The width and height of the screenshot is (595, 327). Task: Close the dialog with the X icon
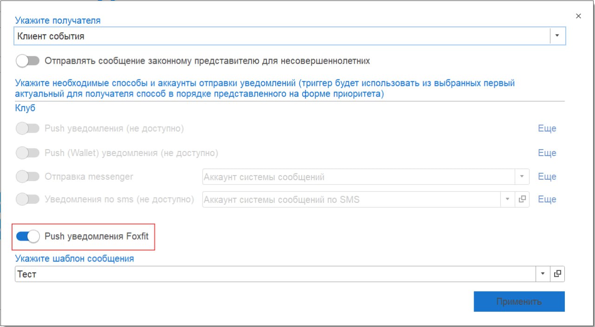(x=578, y=16)
